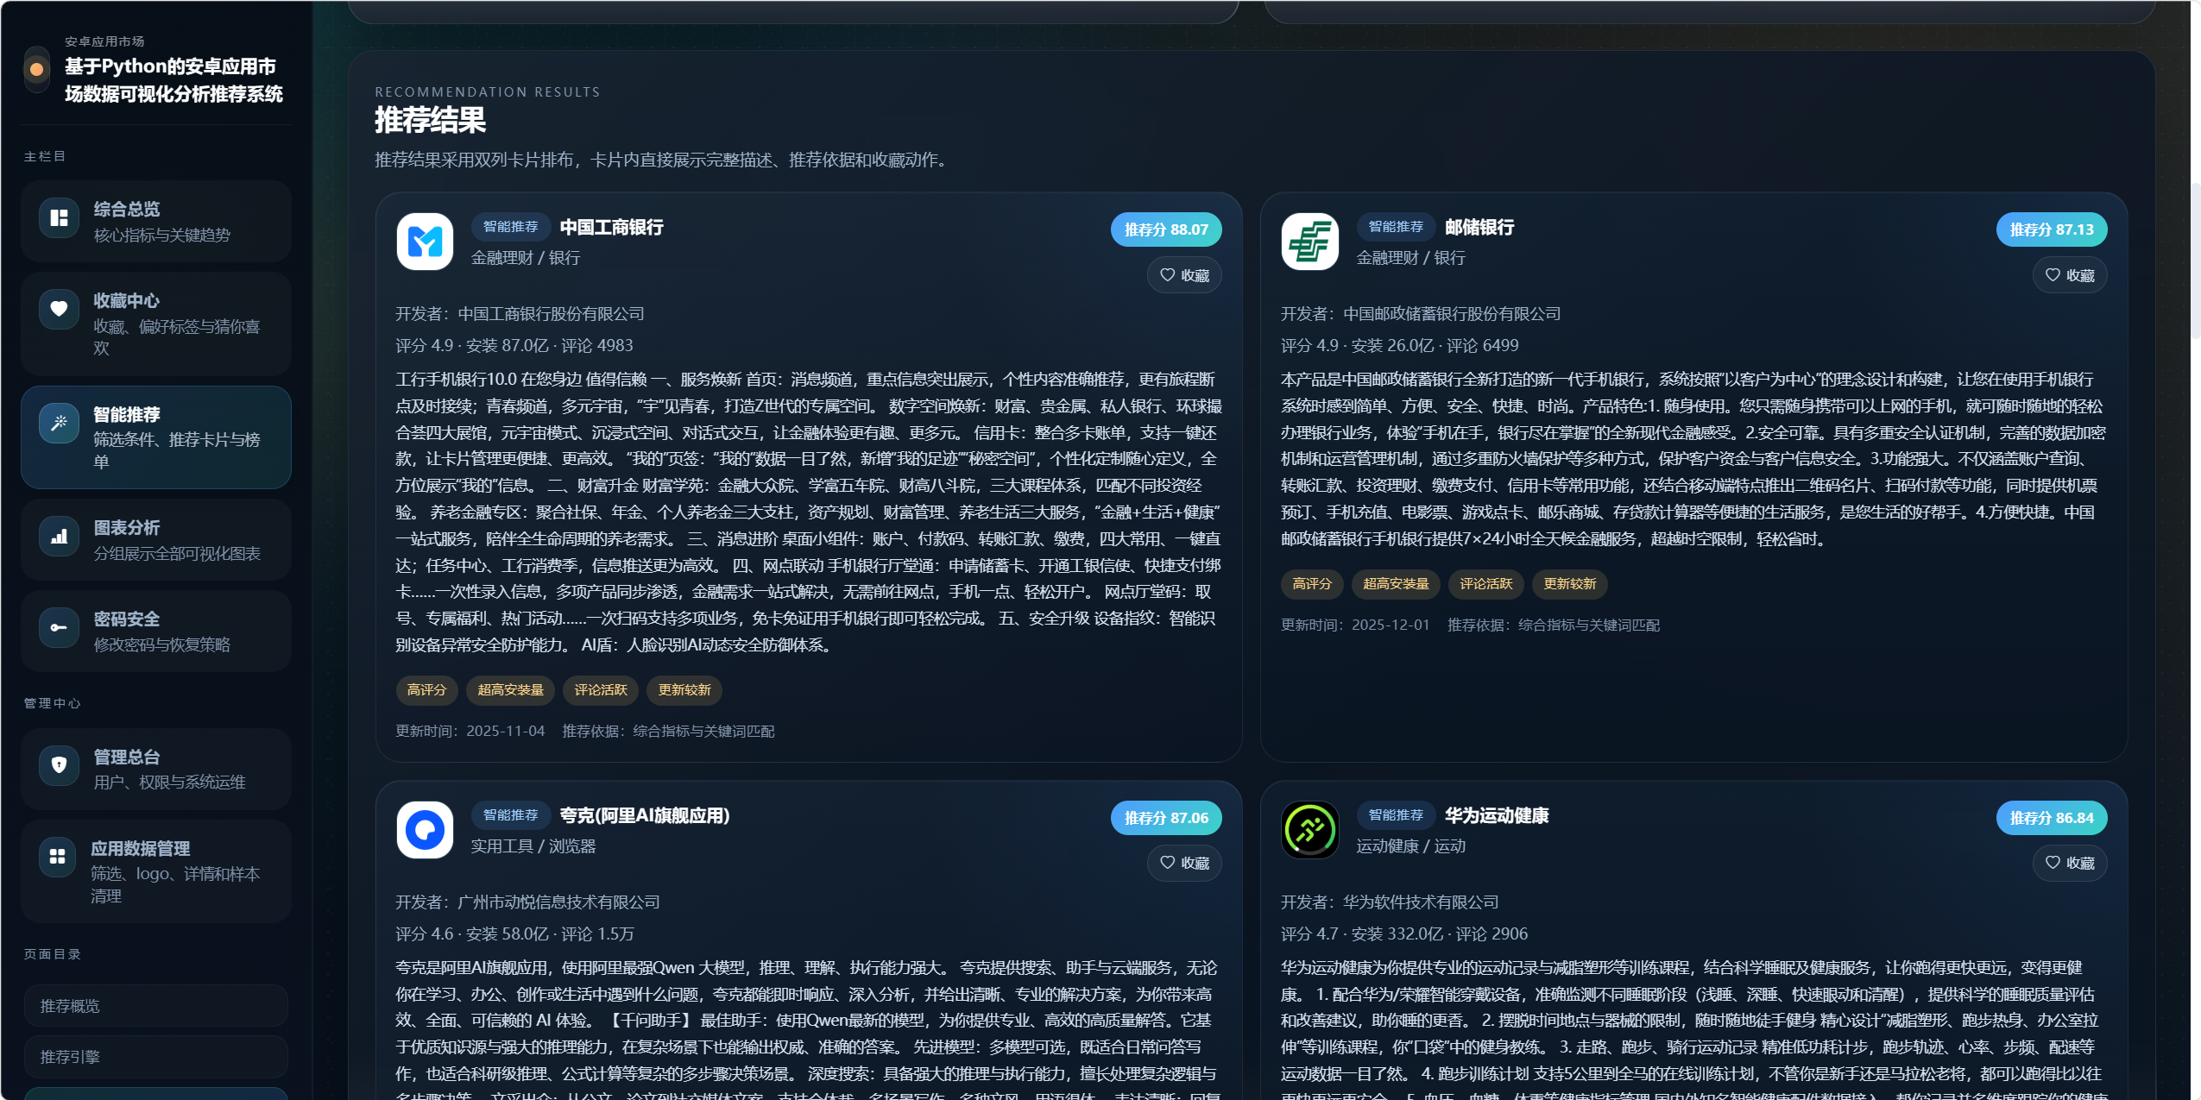The height and width of the screenshot is (1100, 2201).
Task: Click the 中国工商银行 app logo
Action: tap(425, 242)
